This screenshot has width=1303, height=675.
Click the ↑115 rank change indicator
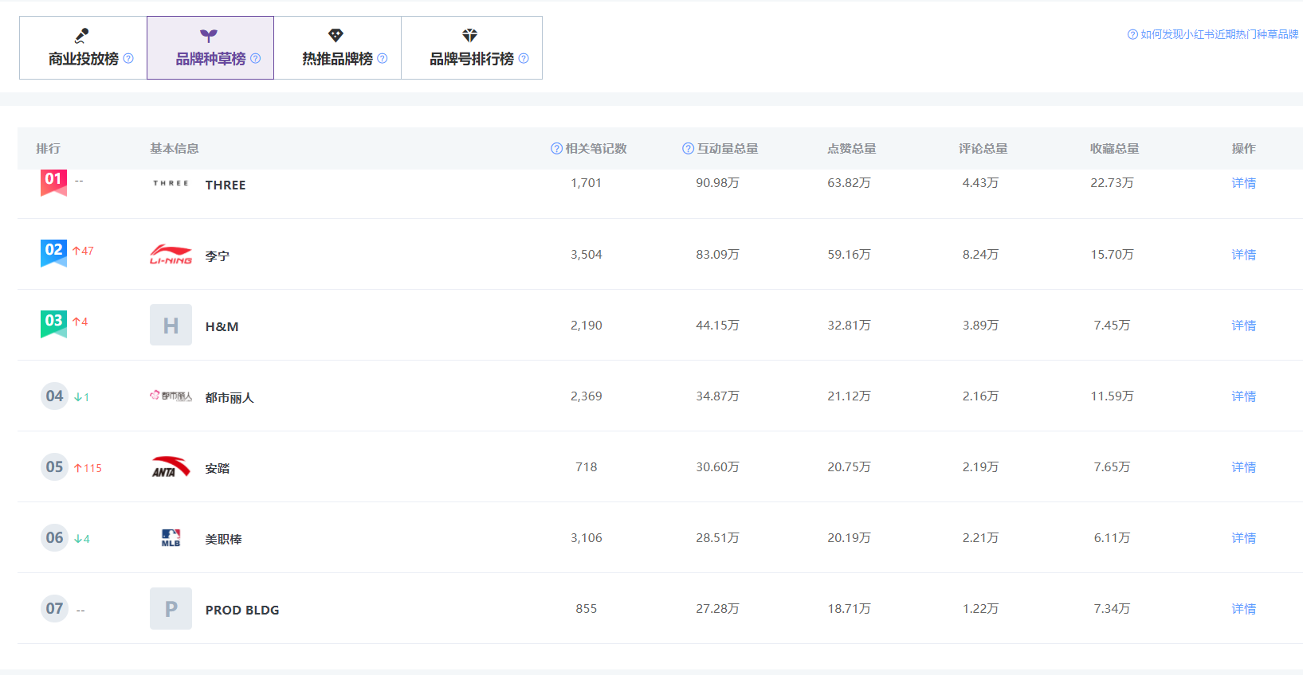pyautogui.click(x=88, y=468)
